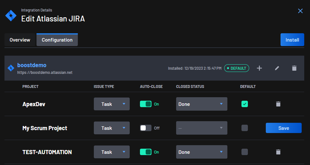Viewport: 310px width, 165px height.
Task: Turn off Auto-Close for TEST-AUTOMATION
Action: [x=146, y=152]
